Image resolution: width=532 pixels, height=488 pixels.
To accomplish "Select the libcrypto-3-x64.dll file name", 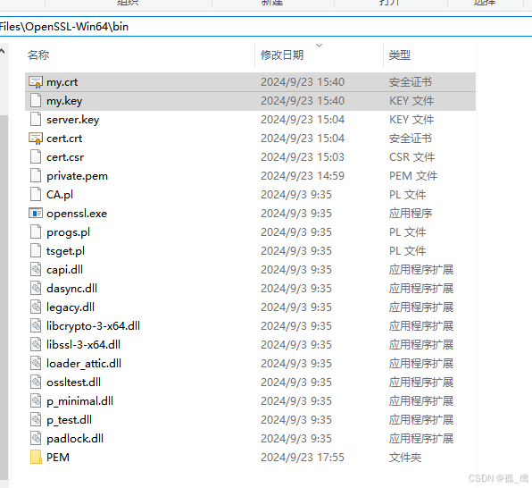I will 94,326.
